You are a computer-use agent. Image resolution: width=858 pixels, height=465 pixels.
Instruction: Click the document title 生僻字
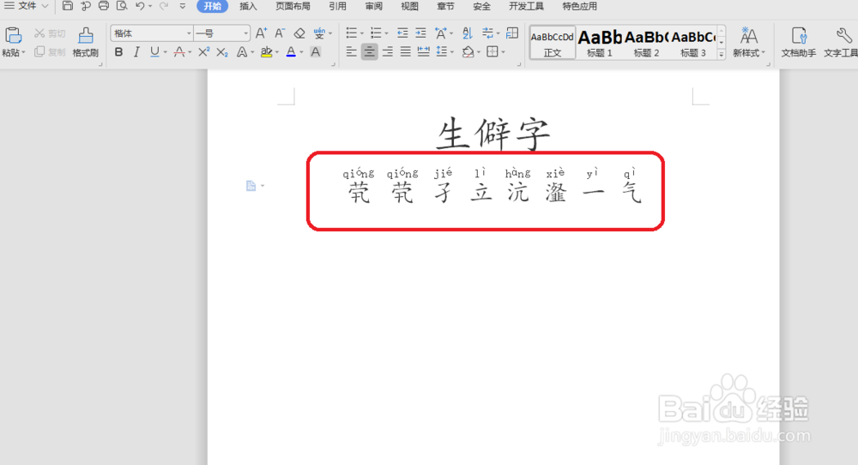493,134
